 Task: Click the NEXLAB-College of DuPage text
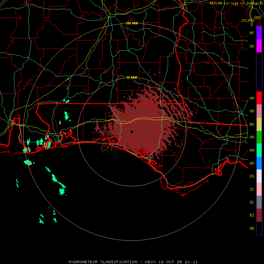[x=234, y=3]
